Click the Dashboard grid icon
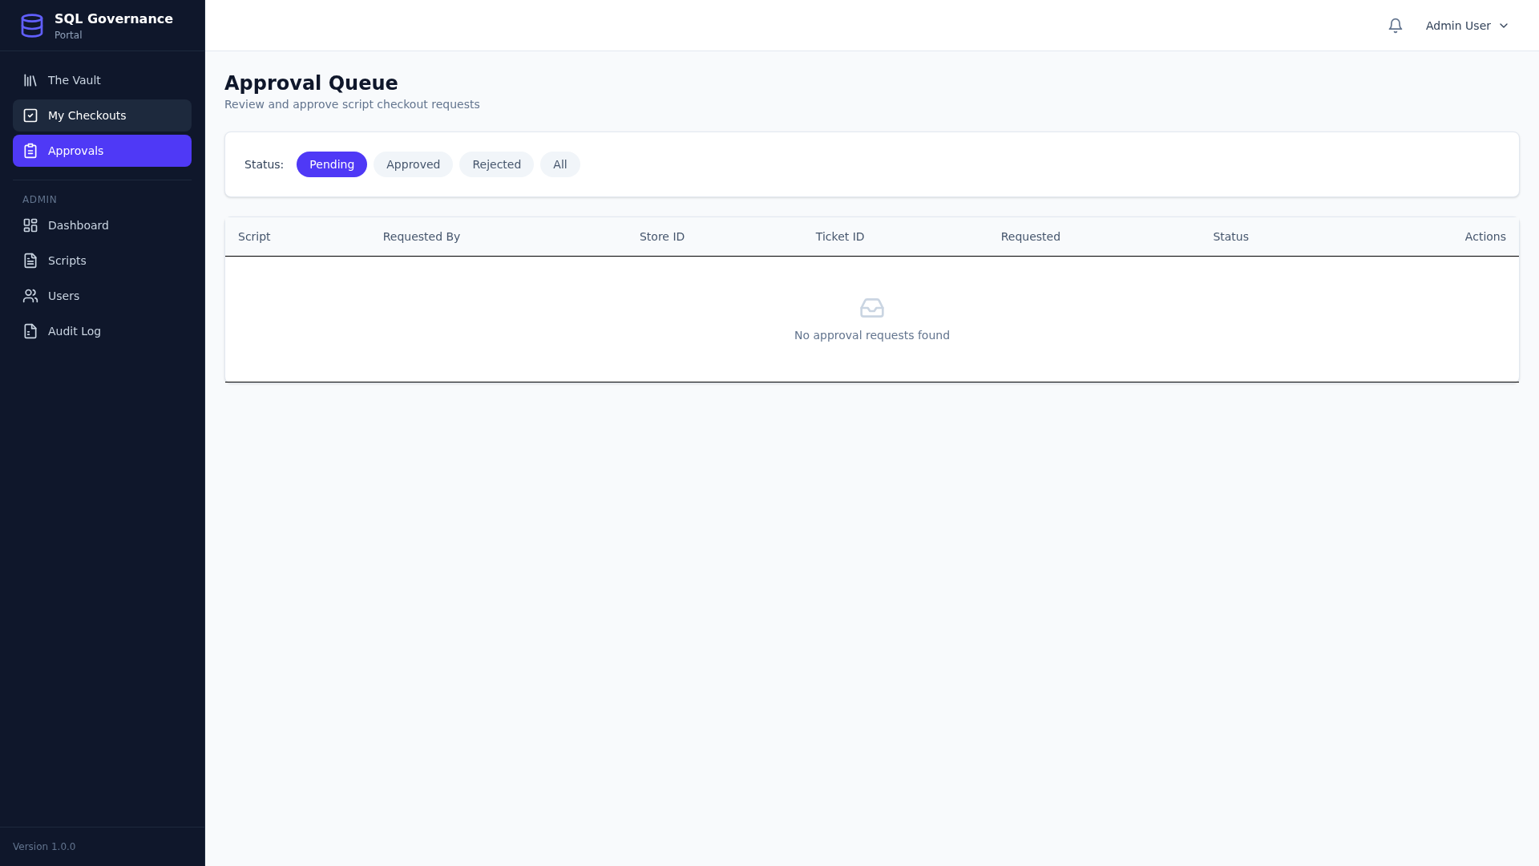 pyautogui.click(x=30, y=225)
